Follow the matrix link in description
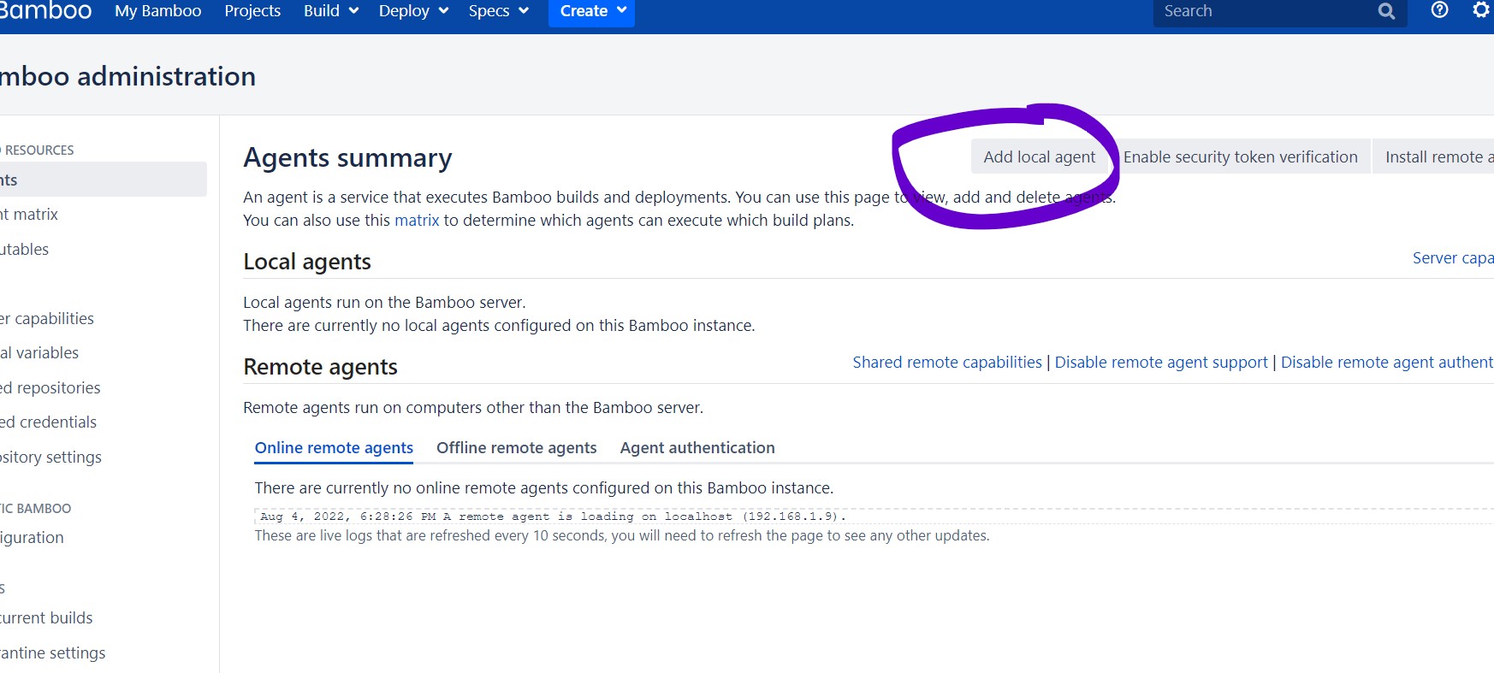1494x673 pixels. [417, 220]
